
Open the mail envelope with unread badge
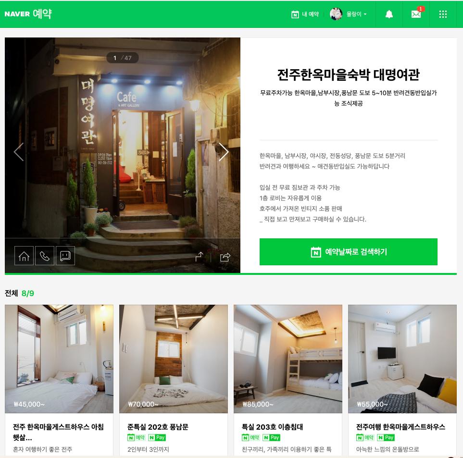pyautogui.click(x=417, y=13)
